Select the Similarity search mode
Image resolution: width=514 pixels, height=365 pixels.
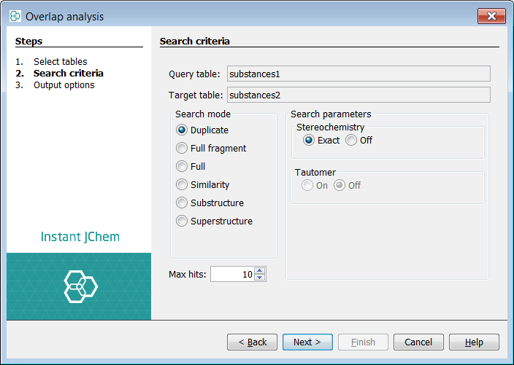(x=182, y=185)
